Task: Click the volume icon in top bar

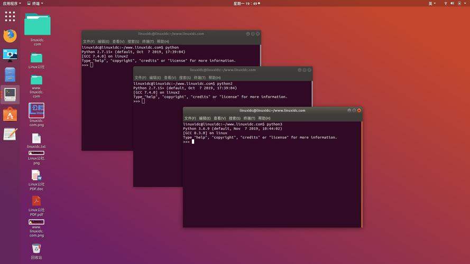Action: (x=453, y=3)
